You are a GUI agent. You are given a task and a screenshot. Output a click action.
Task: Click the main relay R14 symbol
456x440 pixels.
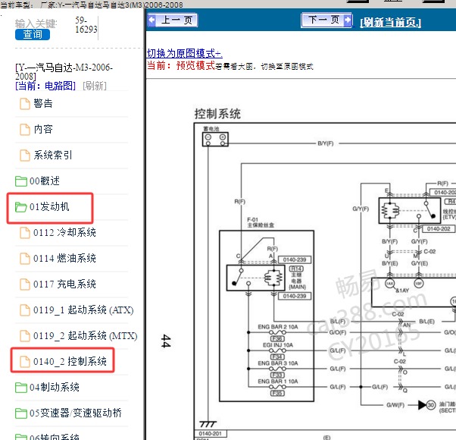[x=255, y=278]
